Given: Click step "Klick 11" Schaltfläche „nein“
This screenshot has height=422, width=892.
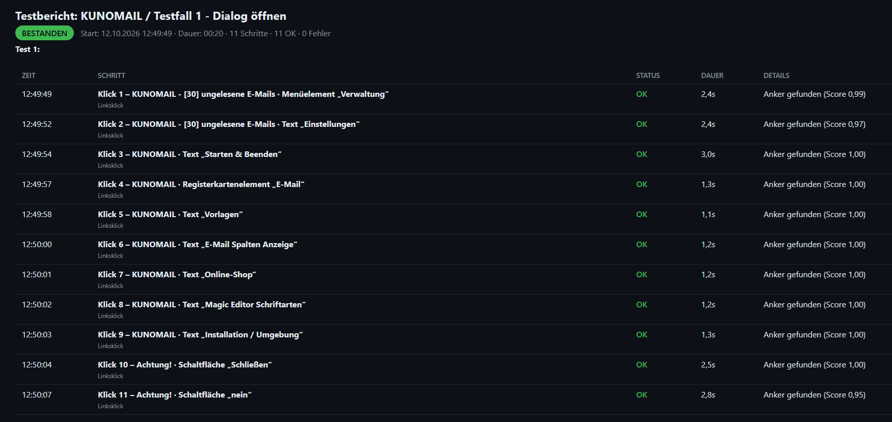Looking at the screenshot, I should click(x=175, y=395).
